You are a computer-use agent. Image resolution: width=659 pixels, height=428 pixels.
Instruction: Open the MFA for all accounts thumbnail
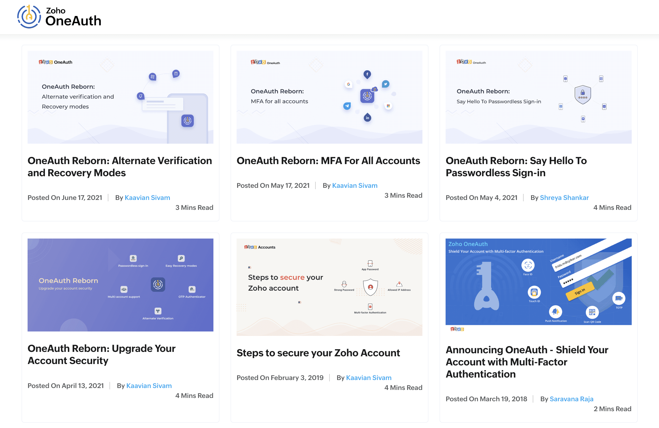[329, 97]
